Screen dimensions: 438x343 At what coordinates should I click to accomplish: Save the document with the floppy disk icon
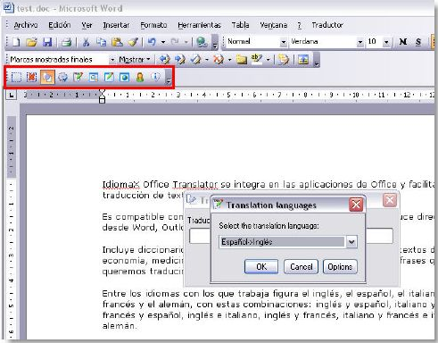click(x=47, y=42)
